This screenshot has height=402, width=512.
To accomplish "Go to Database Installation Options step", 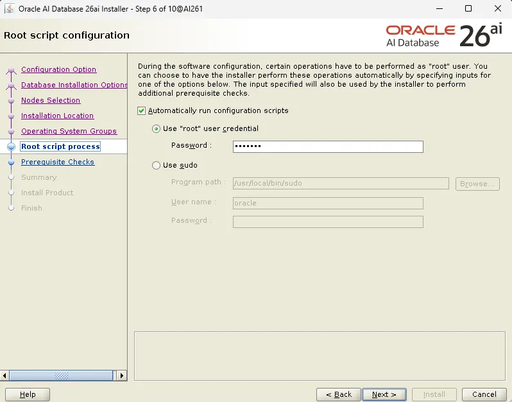I will [x=74, y=85].
